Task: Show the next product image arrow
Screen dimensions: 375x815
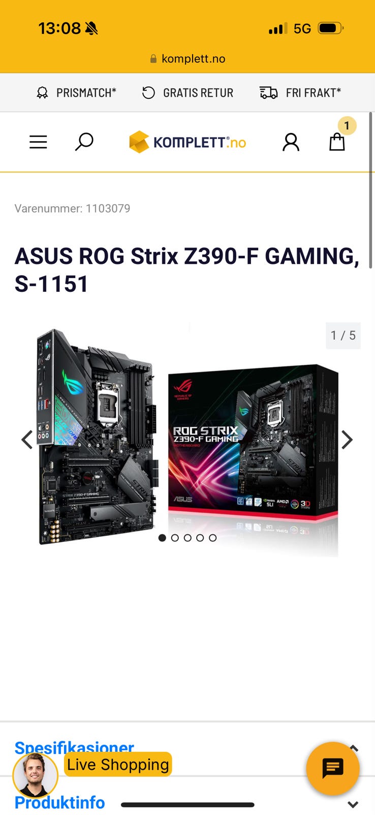Action: (x=347, y=440)
